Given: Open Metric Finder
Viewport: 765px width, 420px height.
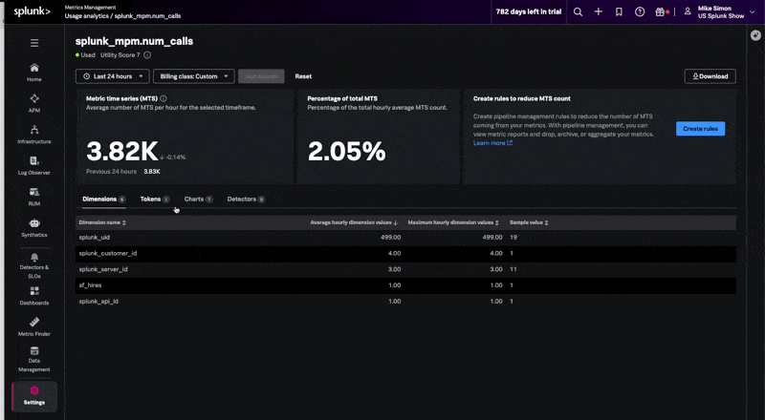Looking at the screenshot, I should [x=34, y=327].
